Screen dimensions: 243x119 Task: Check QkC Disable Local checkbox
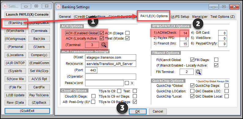click(x=226, y=96)
